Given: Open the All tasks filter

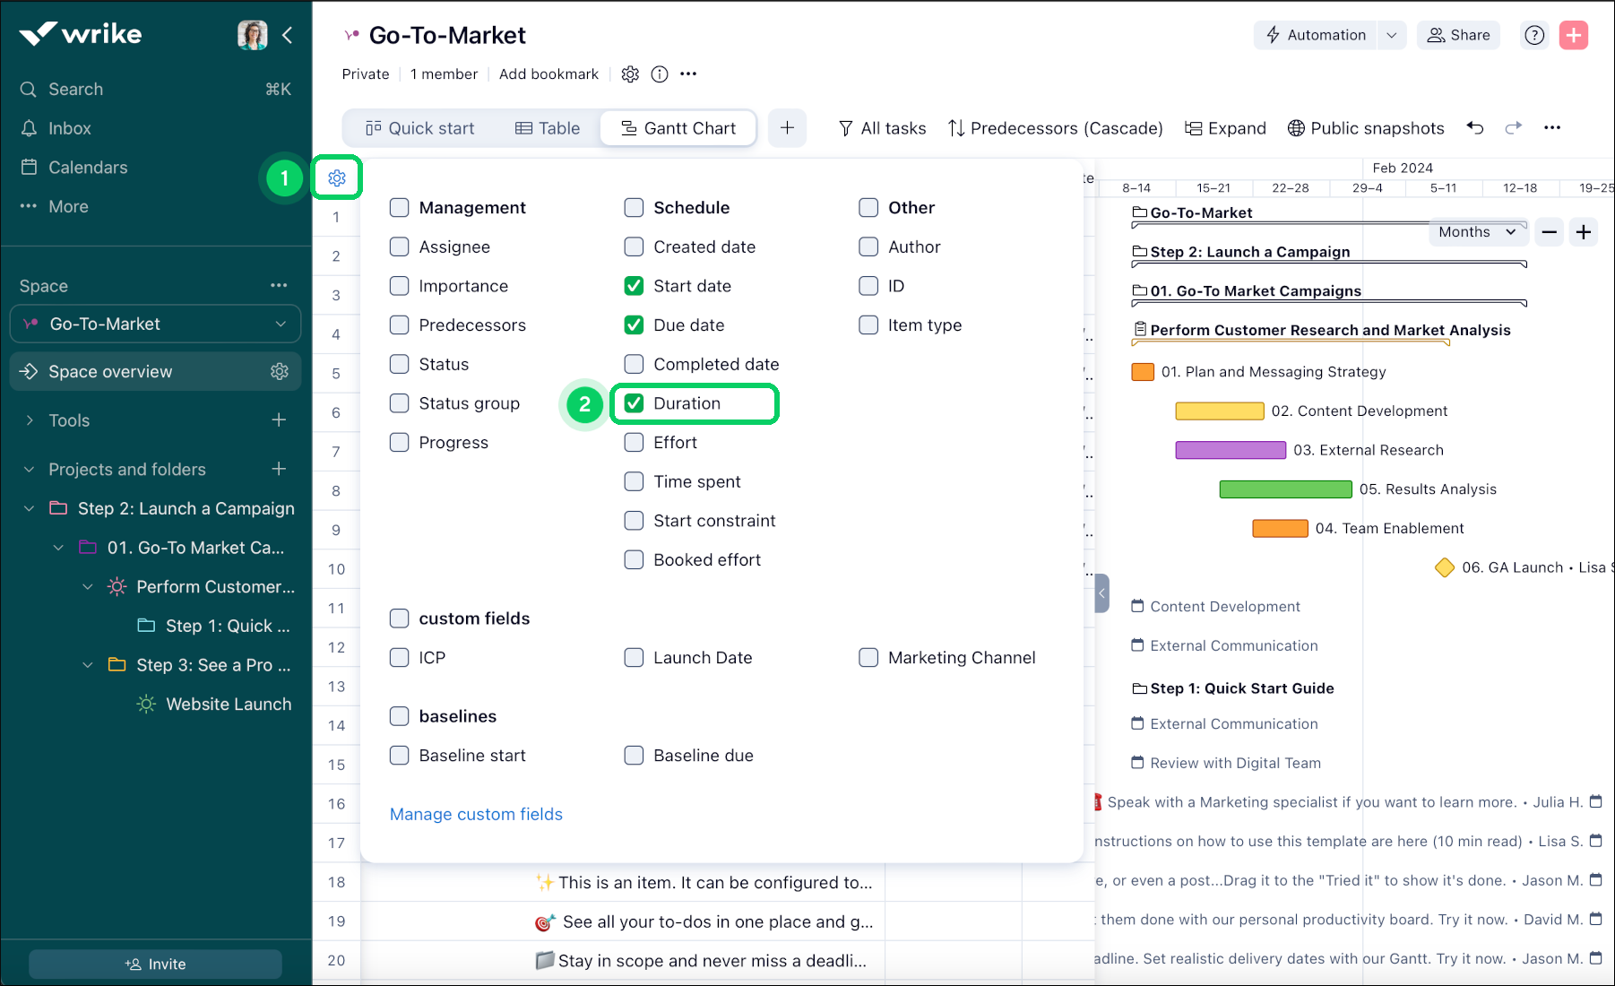Looking at the screenshot, I should (x=882, y=128).
